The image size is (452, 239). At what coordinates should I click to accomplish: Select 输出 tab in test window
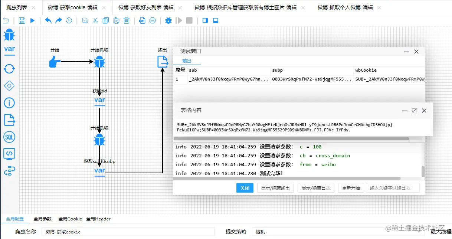[x=187, y=61]
